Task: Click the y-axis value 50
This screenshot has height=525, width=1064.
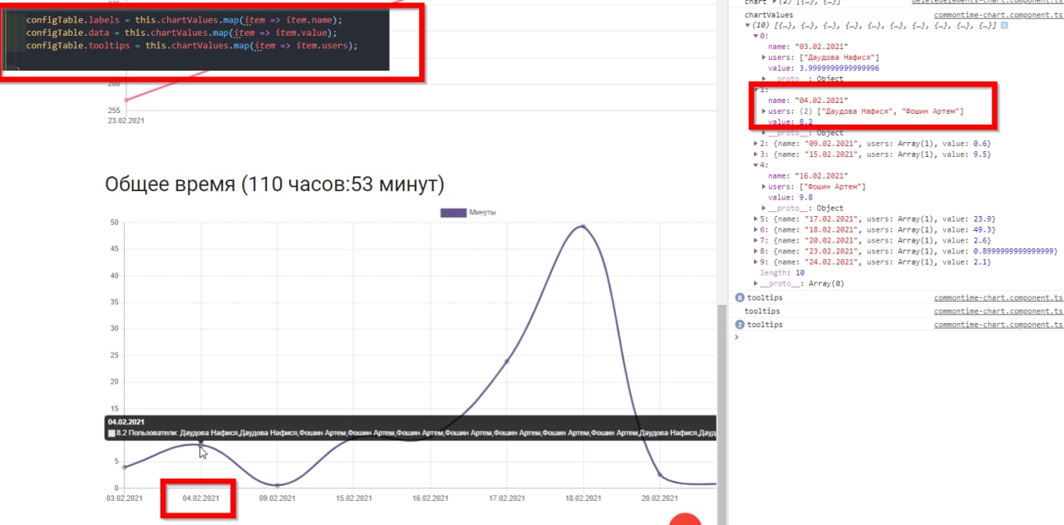Action: point(114,222)
